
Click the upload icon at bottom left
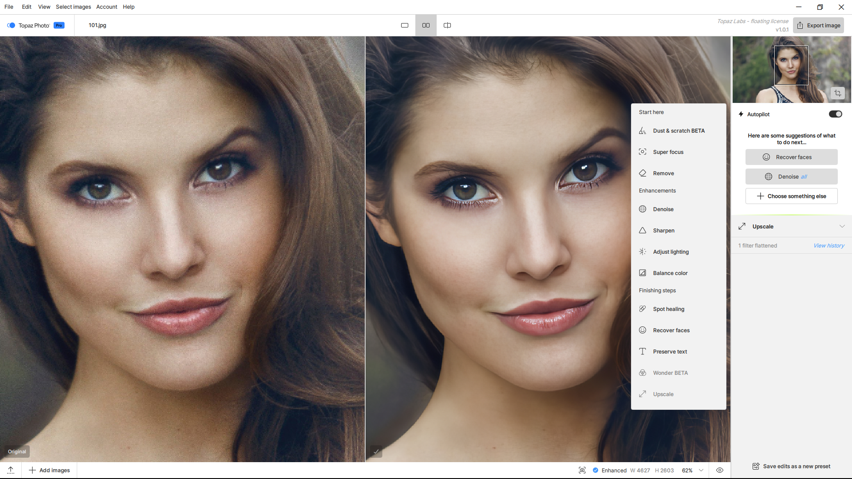[x=11, y=470]
